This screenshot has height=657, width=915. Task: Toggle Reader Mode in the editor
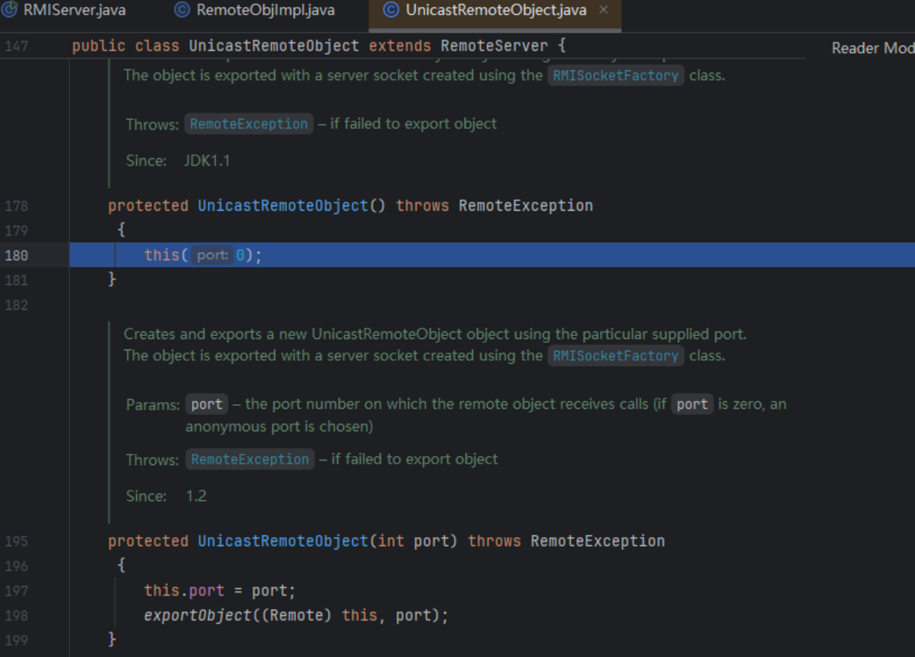pyautogui.click(x=872, y=48)
